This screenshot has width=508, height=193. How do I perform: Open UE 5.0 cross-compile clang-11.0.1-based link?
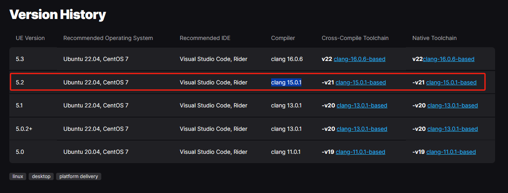pyautogui.click(x=360, y=152)
